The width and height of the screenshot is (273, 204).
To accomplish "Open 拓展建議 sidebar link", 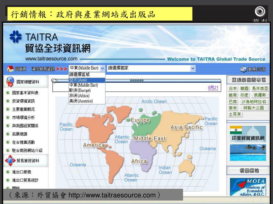I will pyautogui.click(x=20, y=134).
